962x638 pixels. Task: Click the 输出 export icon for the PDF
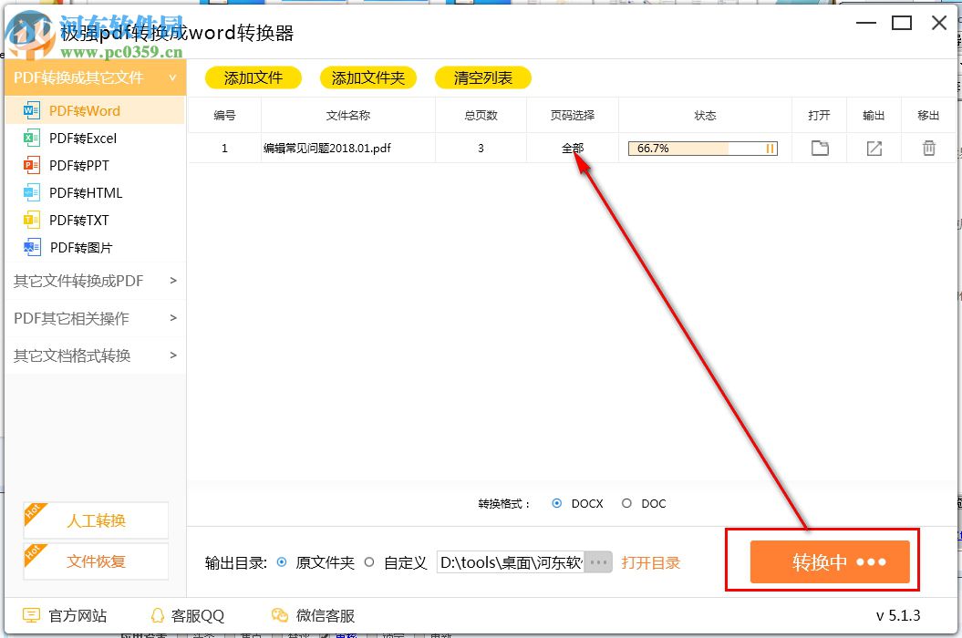[874, 148]
